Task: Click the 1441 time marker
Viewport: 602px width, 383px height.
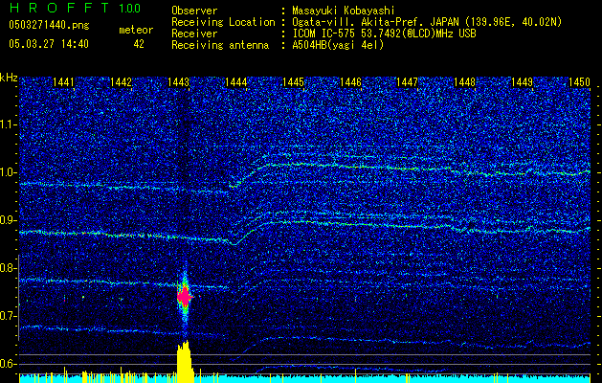Action: click(x=63, y=81)
